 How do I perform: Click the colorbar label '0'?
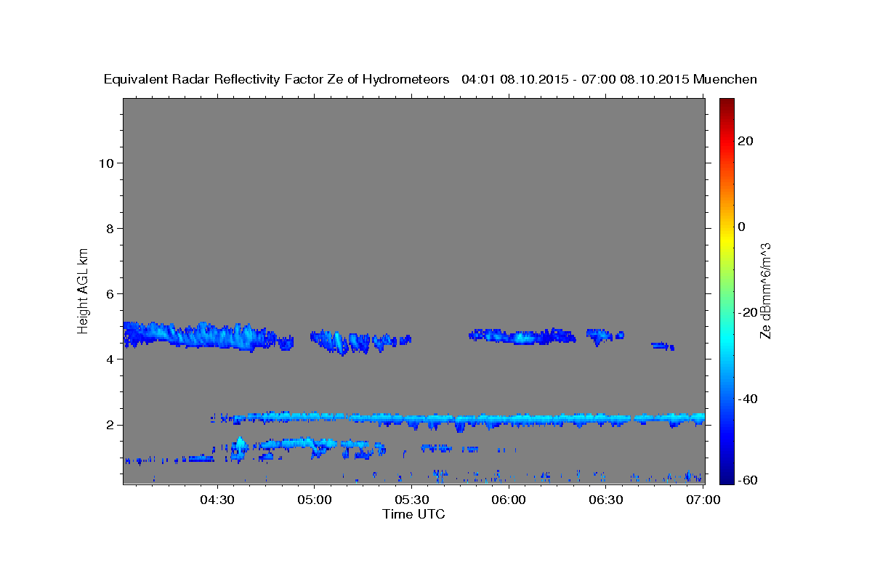[x=742, y=227]
